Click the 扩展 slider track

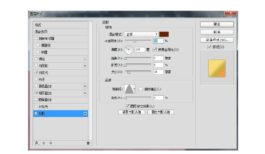tap(138, 64)
